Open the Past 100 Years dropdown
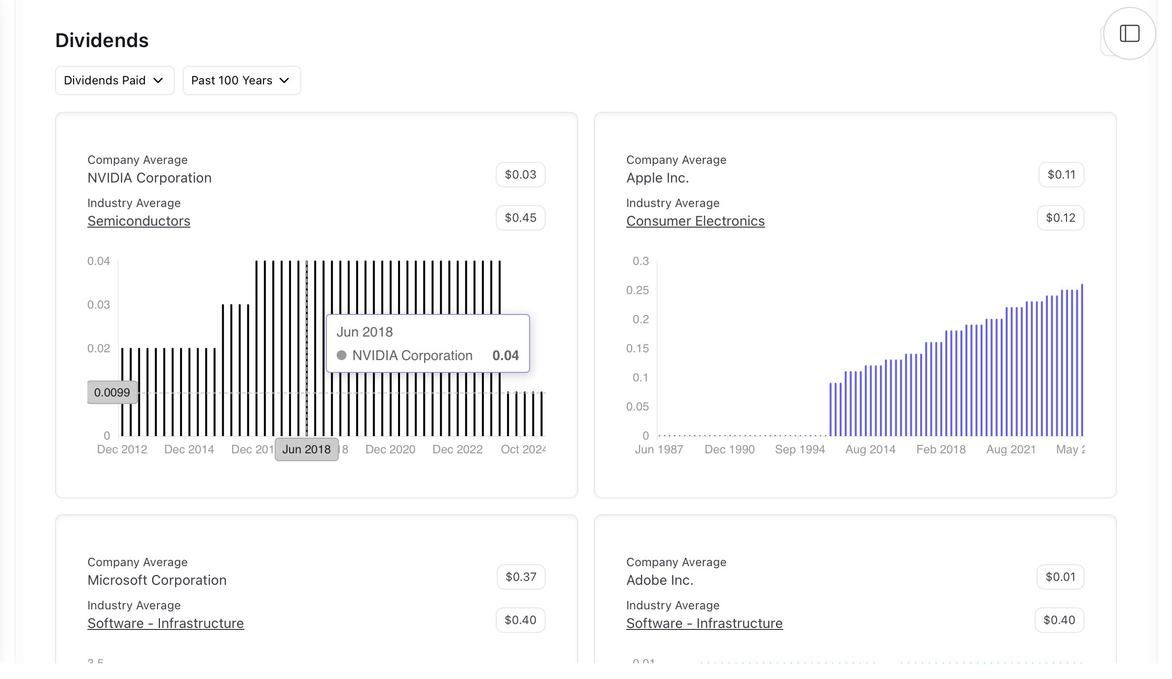 (241, 80)
